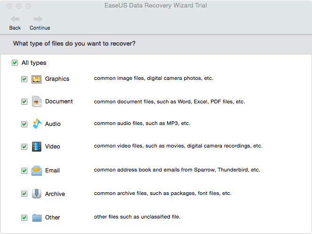
Task: Click the Graphics picture icon
Action: pos(37,79)
